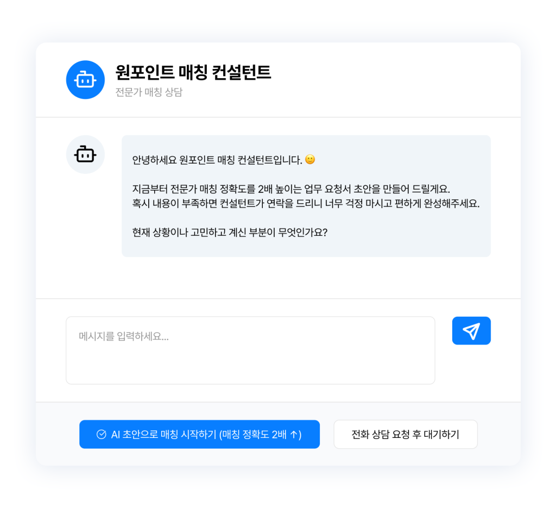The image size is (556, 508).
Task: Choose the phone consultation waiting option
Action: pos(406,434)
